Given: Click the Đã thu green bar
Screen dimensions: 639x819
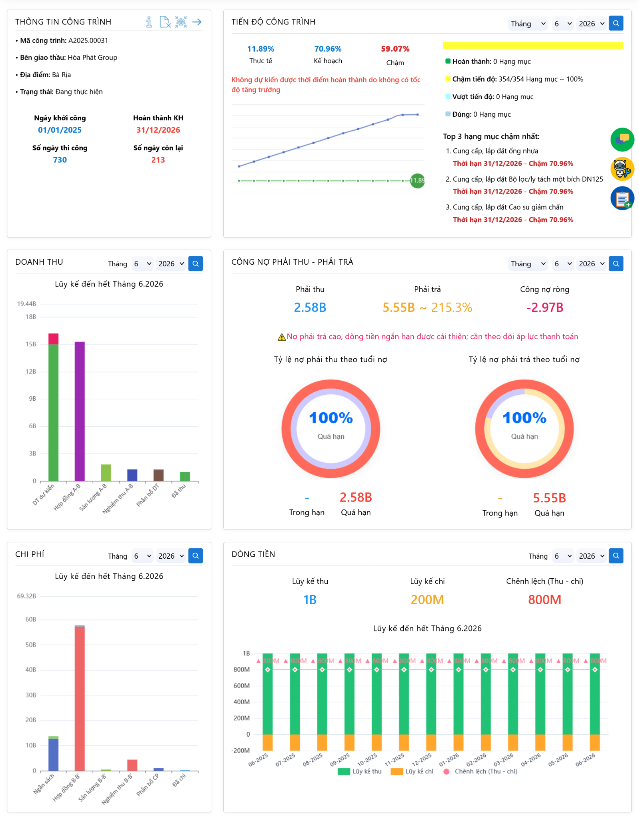Looking at the screenshot, I should pyautogui.click(x=185, y=476).
